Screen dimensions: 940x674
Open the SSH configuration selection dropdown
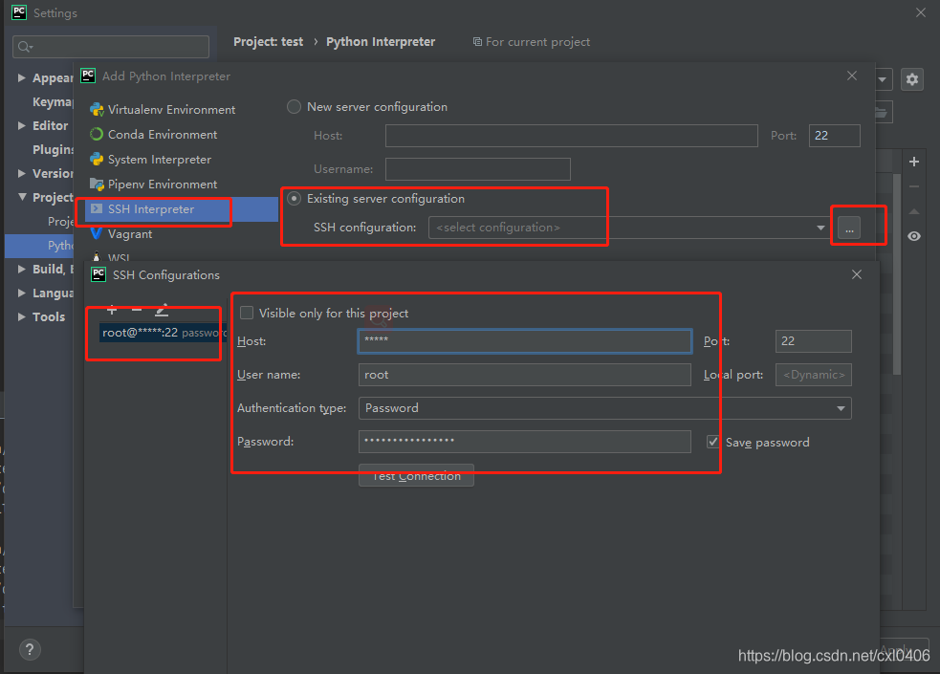point(820,227)
